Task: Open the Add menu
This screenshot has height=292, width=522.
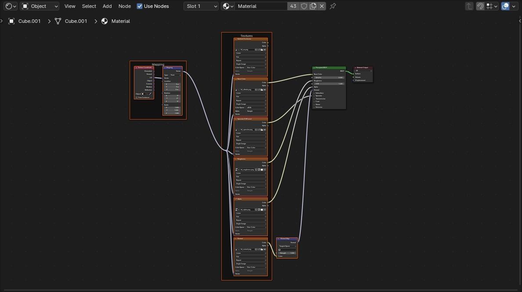Action: (x=107, y=6)
